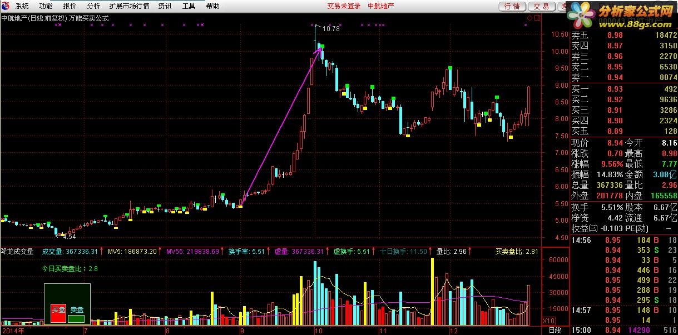Image resolution: width=678 pixels, height=335 pixels.
Task: Click the 内盘 165558 value
Action: point(663,196)
